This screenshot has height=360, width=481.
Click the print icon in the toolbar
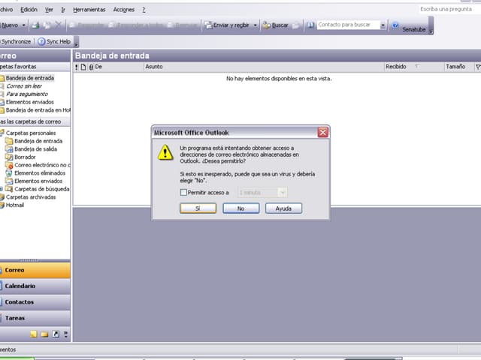click(x=35, y=25)
